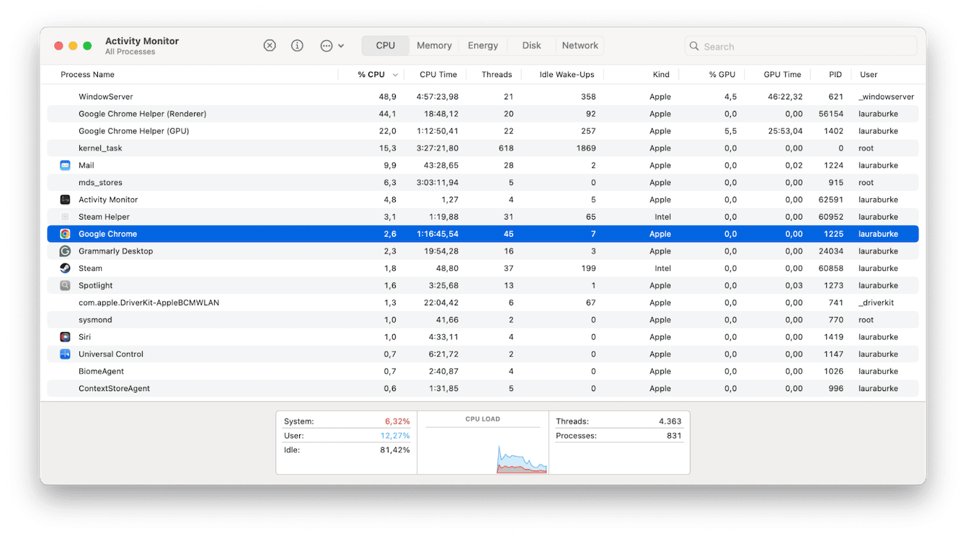This screenshot has height=538, width=966.
Task: Click the Siri icon in process list
Action: point(65,337)
